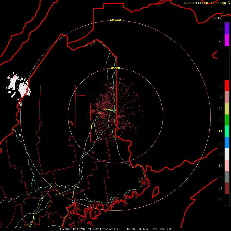The width and height of the screenshot is (231, 231).
Task: Click the RA legend label
Action: 220,132
